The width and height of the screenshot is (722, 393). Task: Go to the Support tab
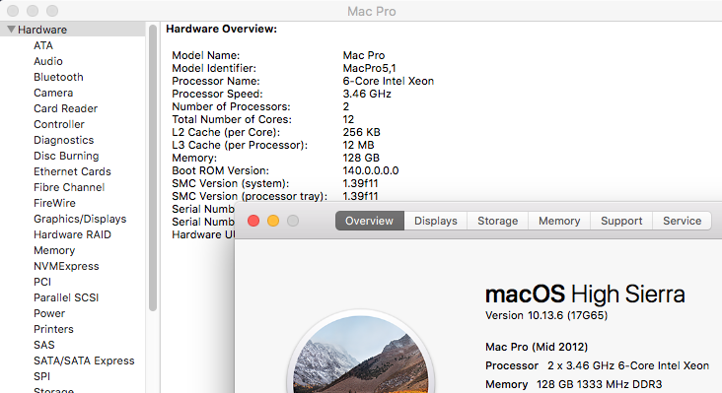pos(621,221)
